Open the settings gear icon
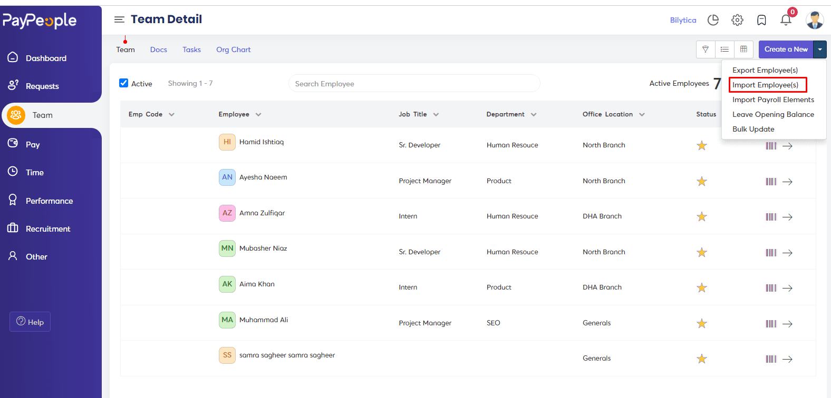The image size is (831, 398). point(737,20)
